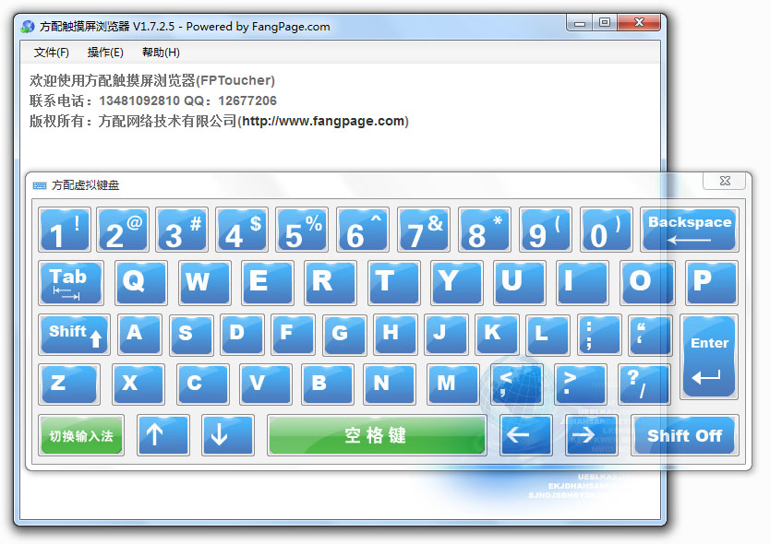Tap the 4 $ key
The width and height of the screenshot is (770, 544).
242,230
